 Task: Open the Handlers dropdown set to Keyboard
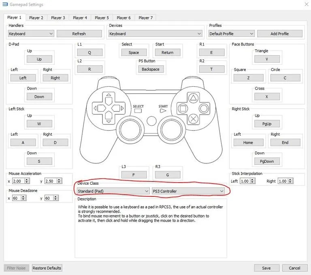pyautogui.click(x=31, y=34)
